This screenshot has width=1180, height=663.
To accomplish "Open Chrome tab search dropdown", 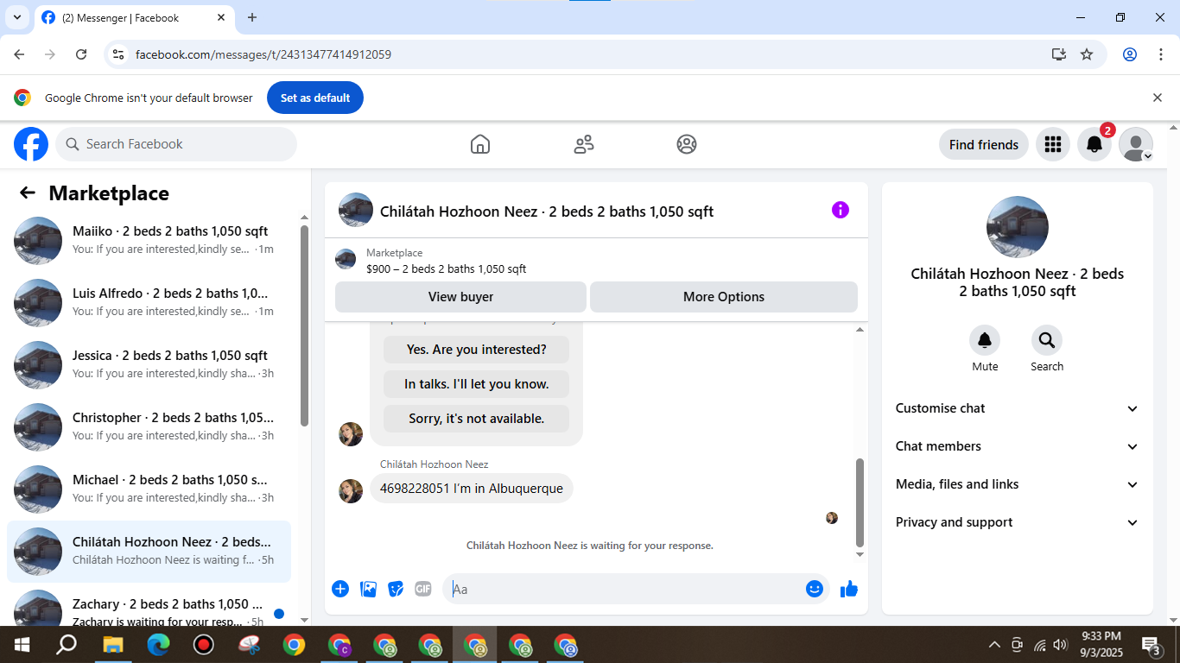I will 16,17.
